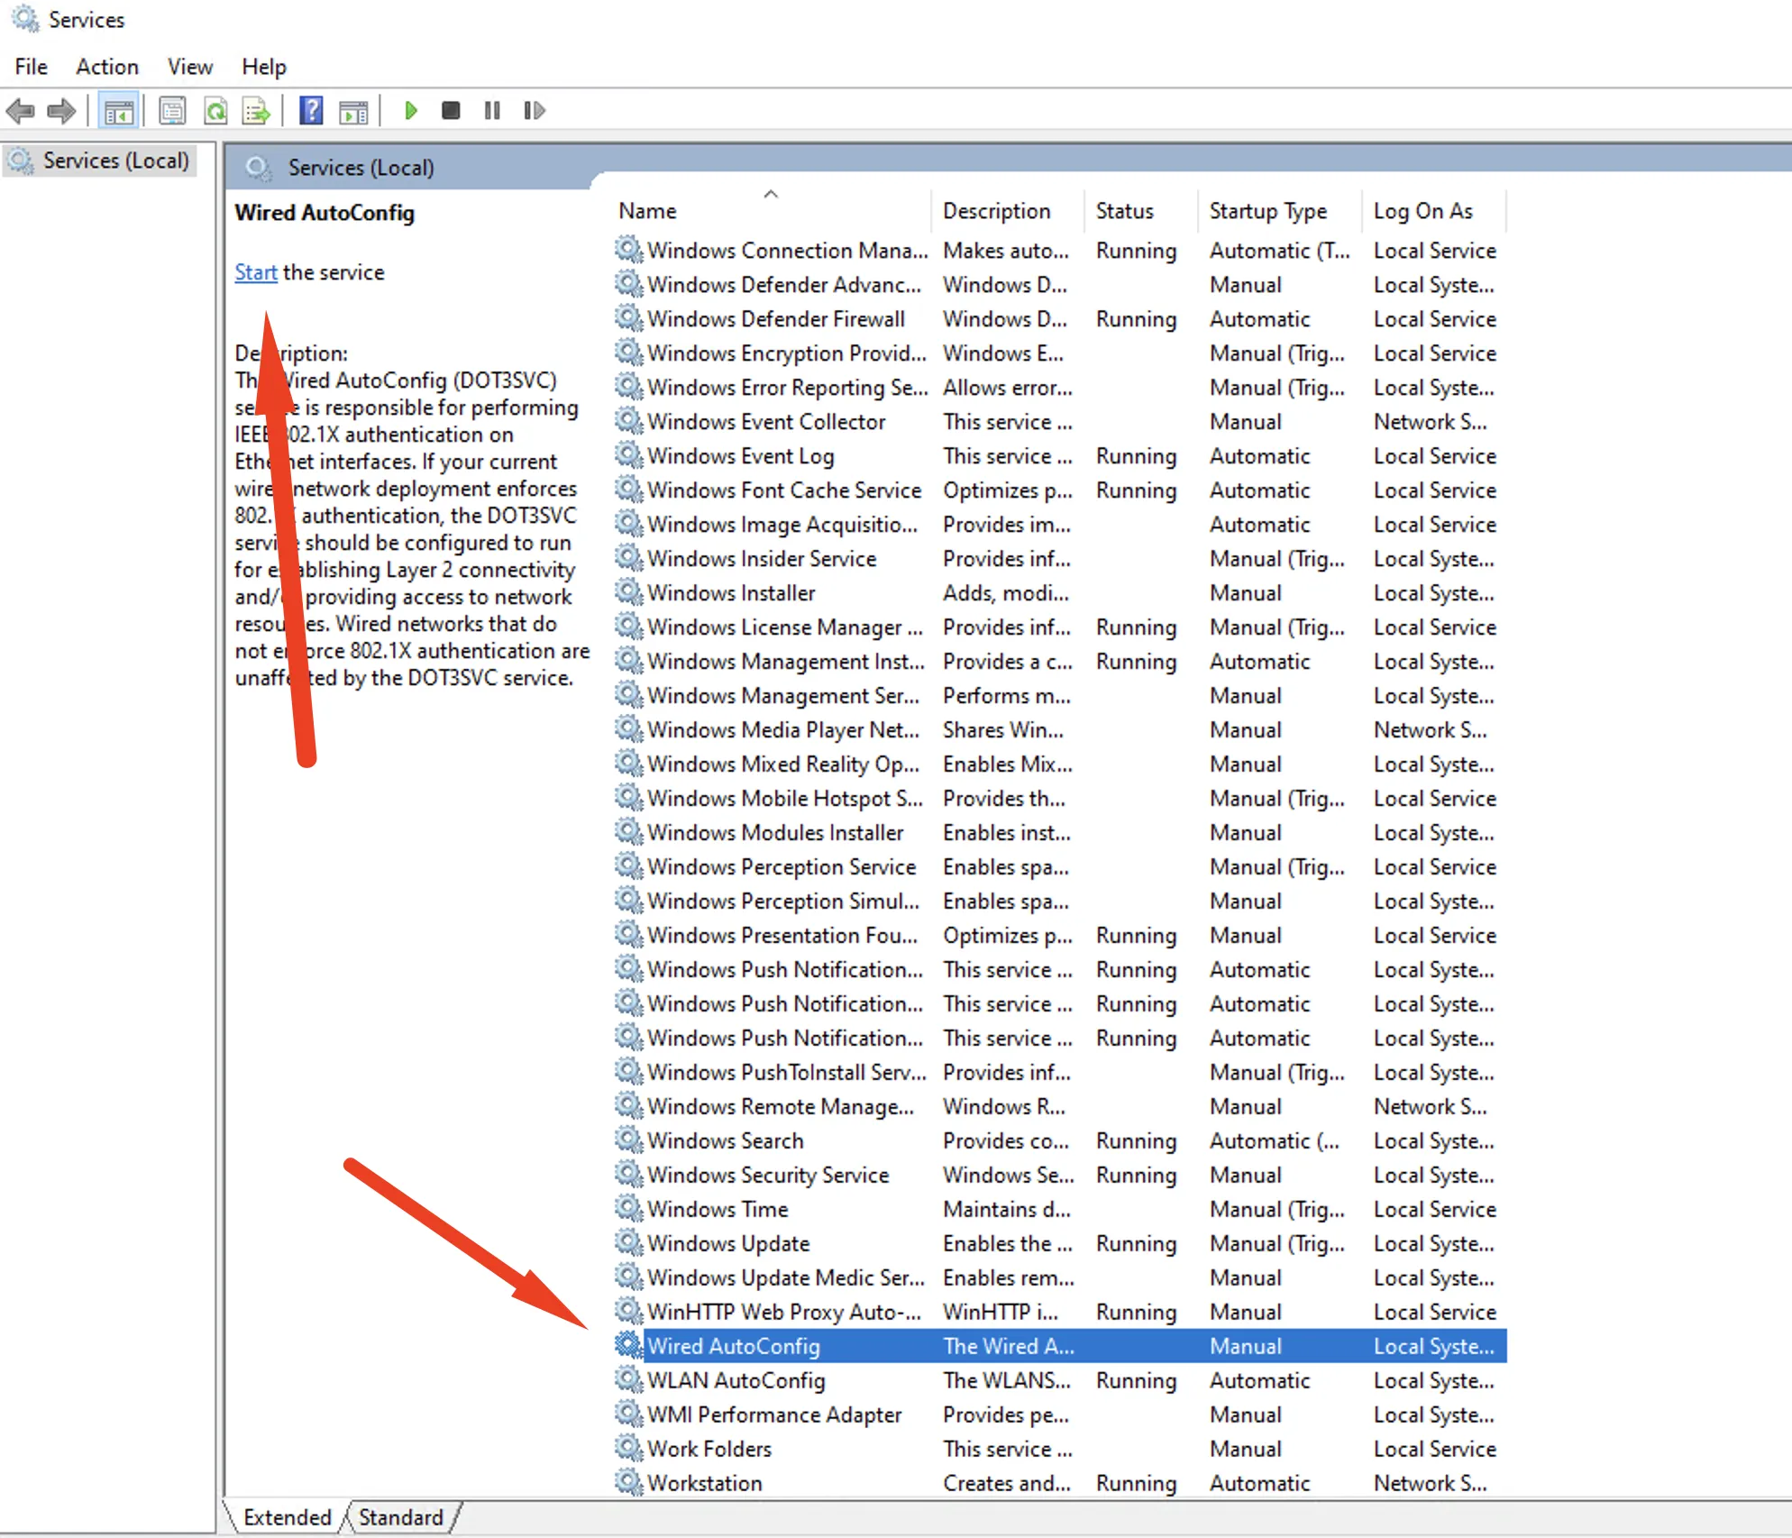This screenshot has width=1792, height=1538.
Task: Click the Back arrow toolbar icon
Action: (x=20, y=111)
